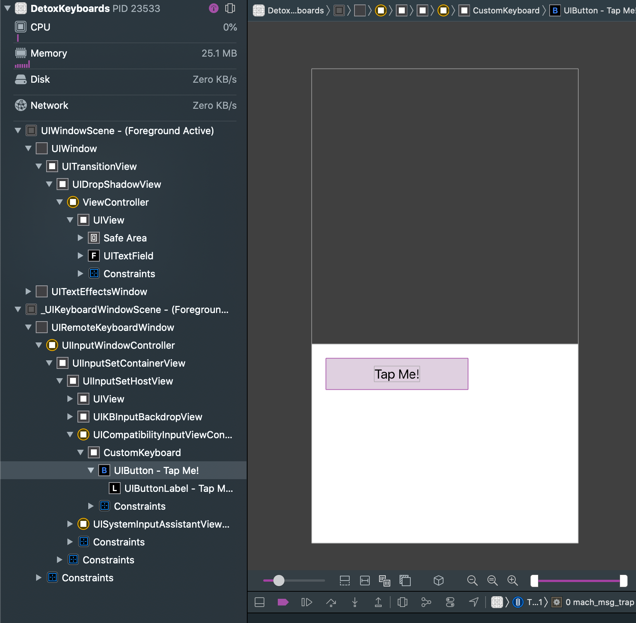Image resolution: width=636 pixels, height=623 pixels.
Task: Toggle the Deactivate Breakpoints flag
Action: (283, 602)
